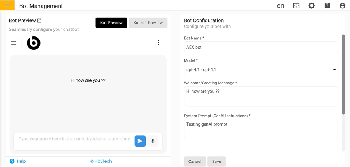Click the fullscreen toggle icon
Image resolution: width=350 pixels, height=167 pixels.
click(x=296, y=6)
